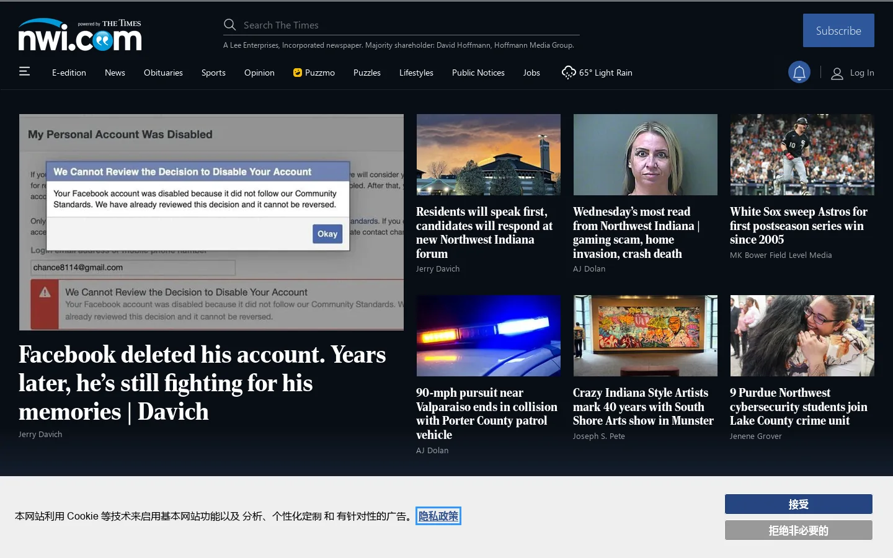This screenshot has width=893, height=558.
Task: Open Crazy Indiana Style Artists headline
Action: [643, 407]
